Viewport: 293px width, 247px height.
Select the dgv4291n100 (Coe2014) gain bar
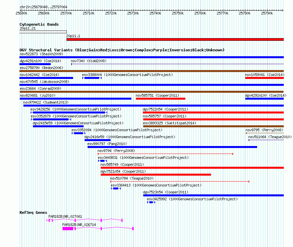click(35, 64)
